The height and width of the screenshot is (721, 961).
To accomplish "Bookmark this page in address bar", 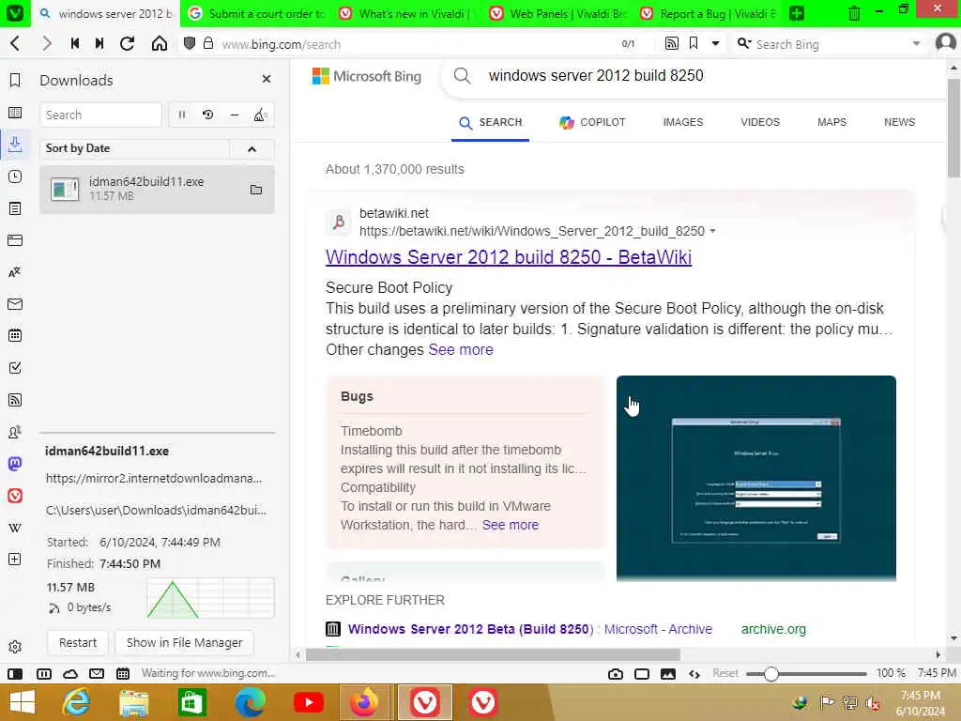I will 694,43.
